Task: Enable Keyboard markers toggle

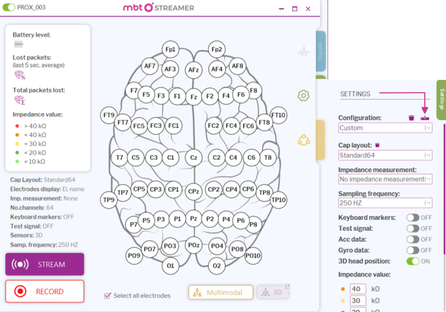Action: [x=413, y=217]
